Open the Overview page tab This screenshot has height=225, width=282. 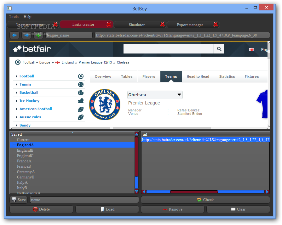(x=103, y=76)
